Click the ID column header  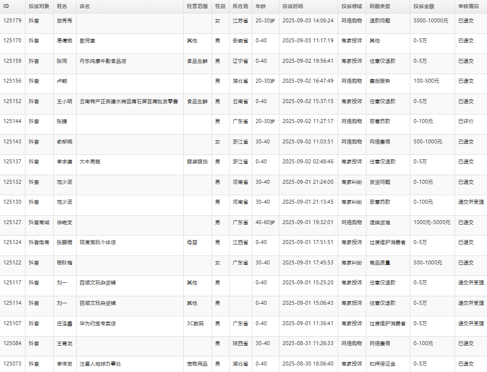(x=6, y=6)
